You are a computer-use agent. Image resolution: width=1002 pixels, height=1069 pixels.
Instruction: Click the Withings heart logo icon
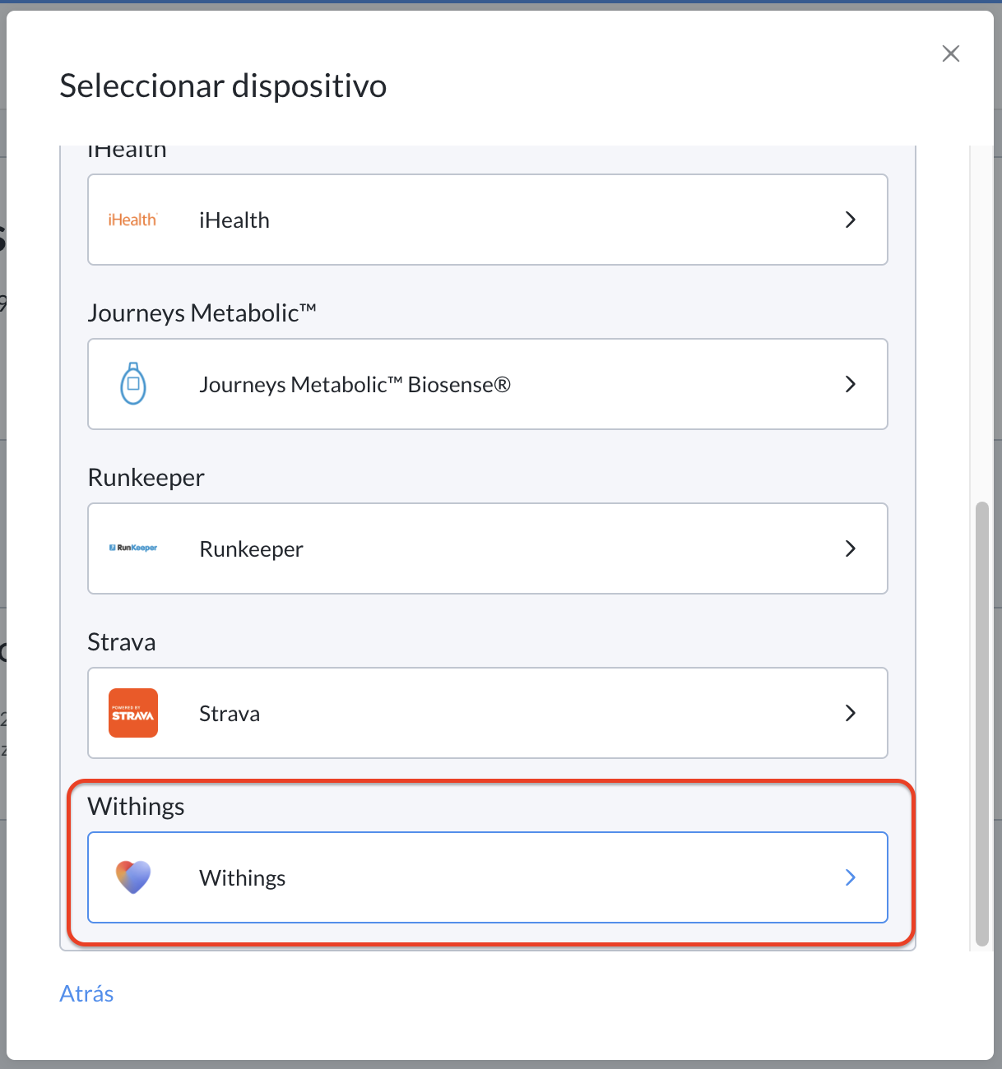tap(133, 877)
